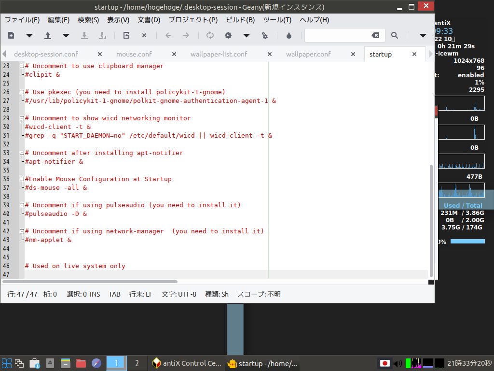The height and width of the screenshot is (371, 494).
Task: Activate antiX Control Centre taskbar button
Action: pyautogui.click(x=187, y=363)
